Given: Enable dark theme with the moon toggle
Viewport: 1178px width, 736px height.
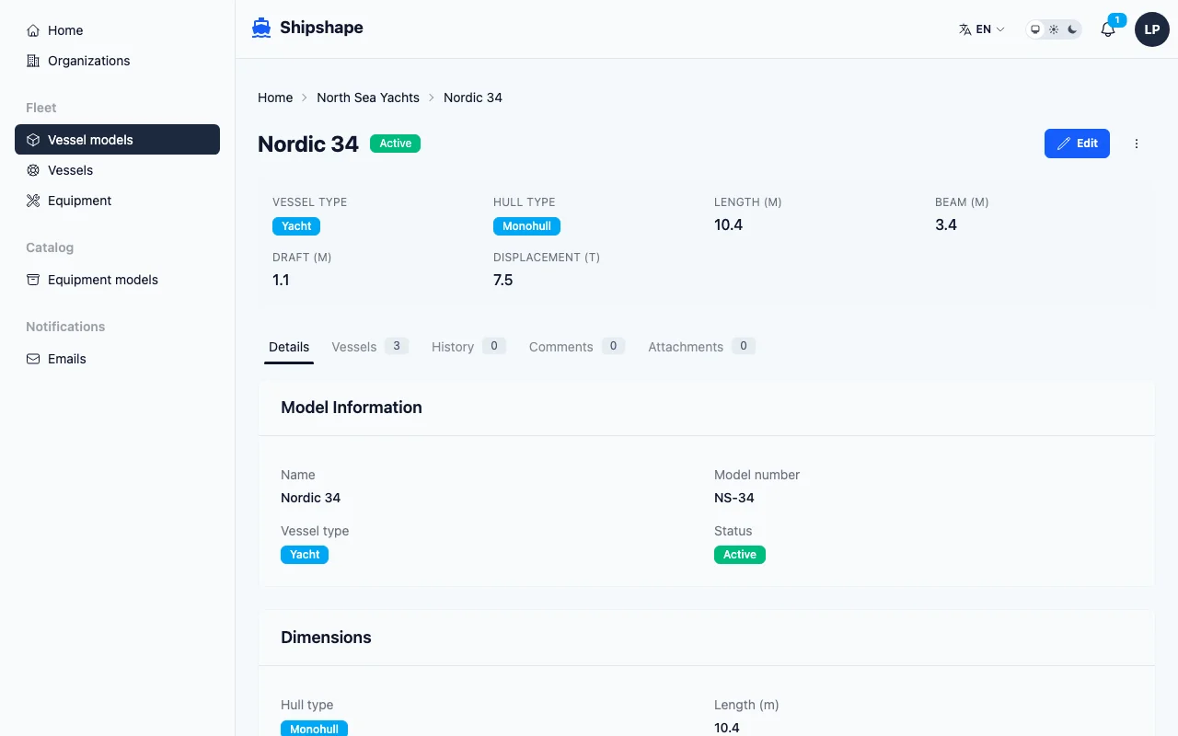Looking at the screenshot, I should pyautogui.click(x=1070, y=29).
